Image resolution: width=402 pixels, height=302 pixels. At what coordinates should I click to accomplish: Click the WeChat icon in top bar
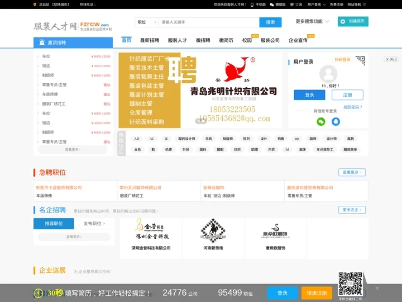click(272, 4)
